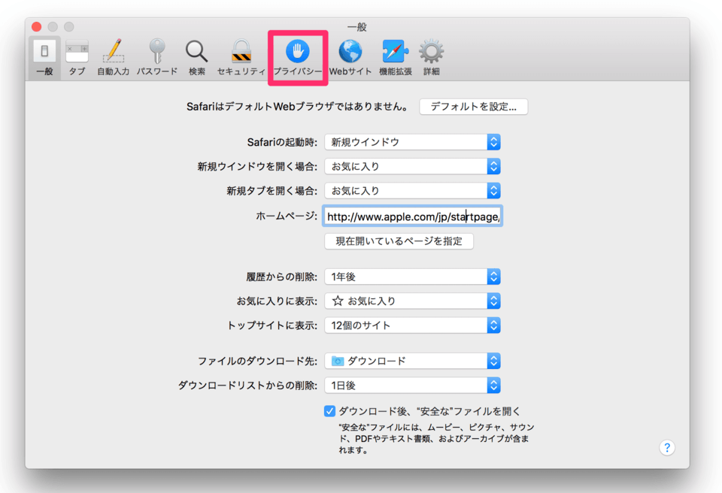The height and width of the screenshot is (493, 722).
Task: Open 自動入力 (AutoFill) pencil icon
Action: click(113, 53)
